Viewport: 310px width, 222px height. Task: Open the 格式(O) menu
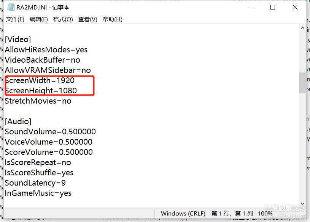click(x=63, y=19)
